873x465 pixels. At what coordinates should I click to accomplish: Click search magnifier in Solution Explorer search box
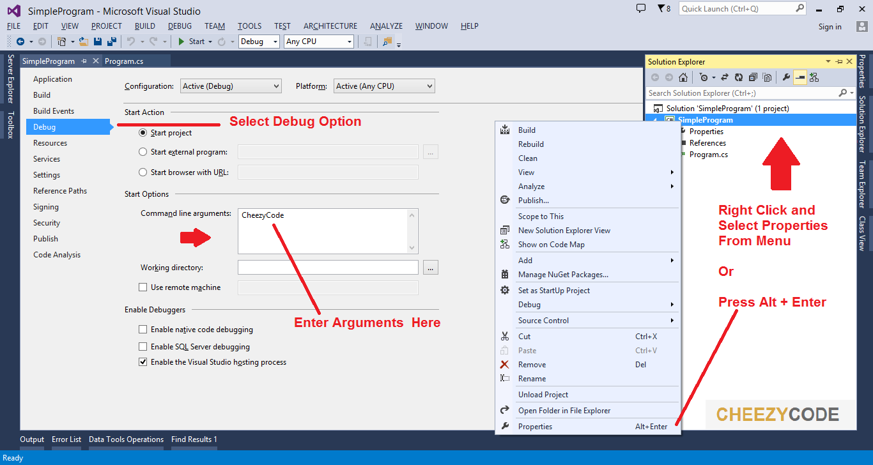pyautogui.click(x=843, y=93)
